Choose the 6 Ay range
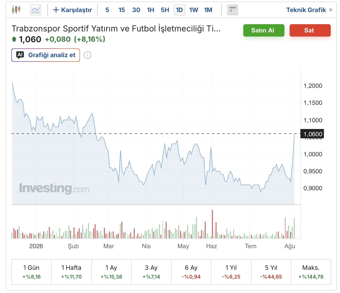 click(x=191, y=272)
